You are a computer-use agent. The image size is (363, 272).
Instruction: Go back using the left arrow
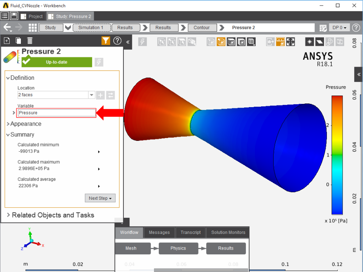coord(7,28)
